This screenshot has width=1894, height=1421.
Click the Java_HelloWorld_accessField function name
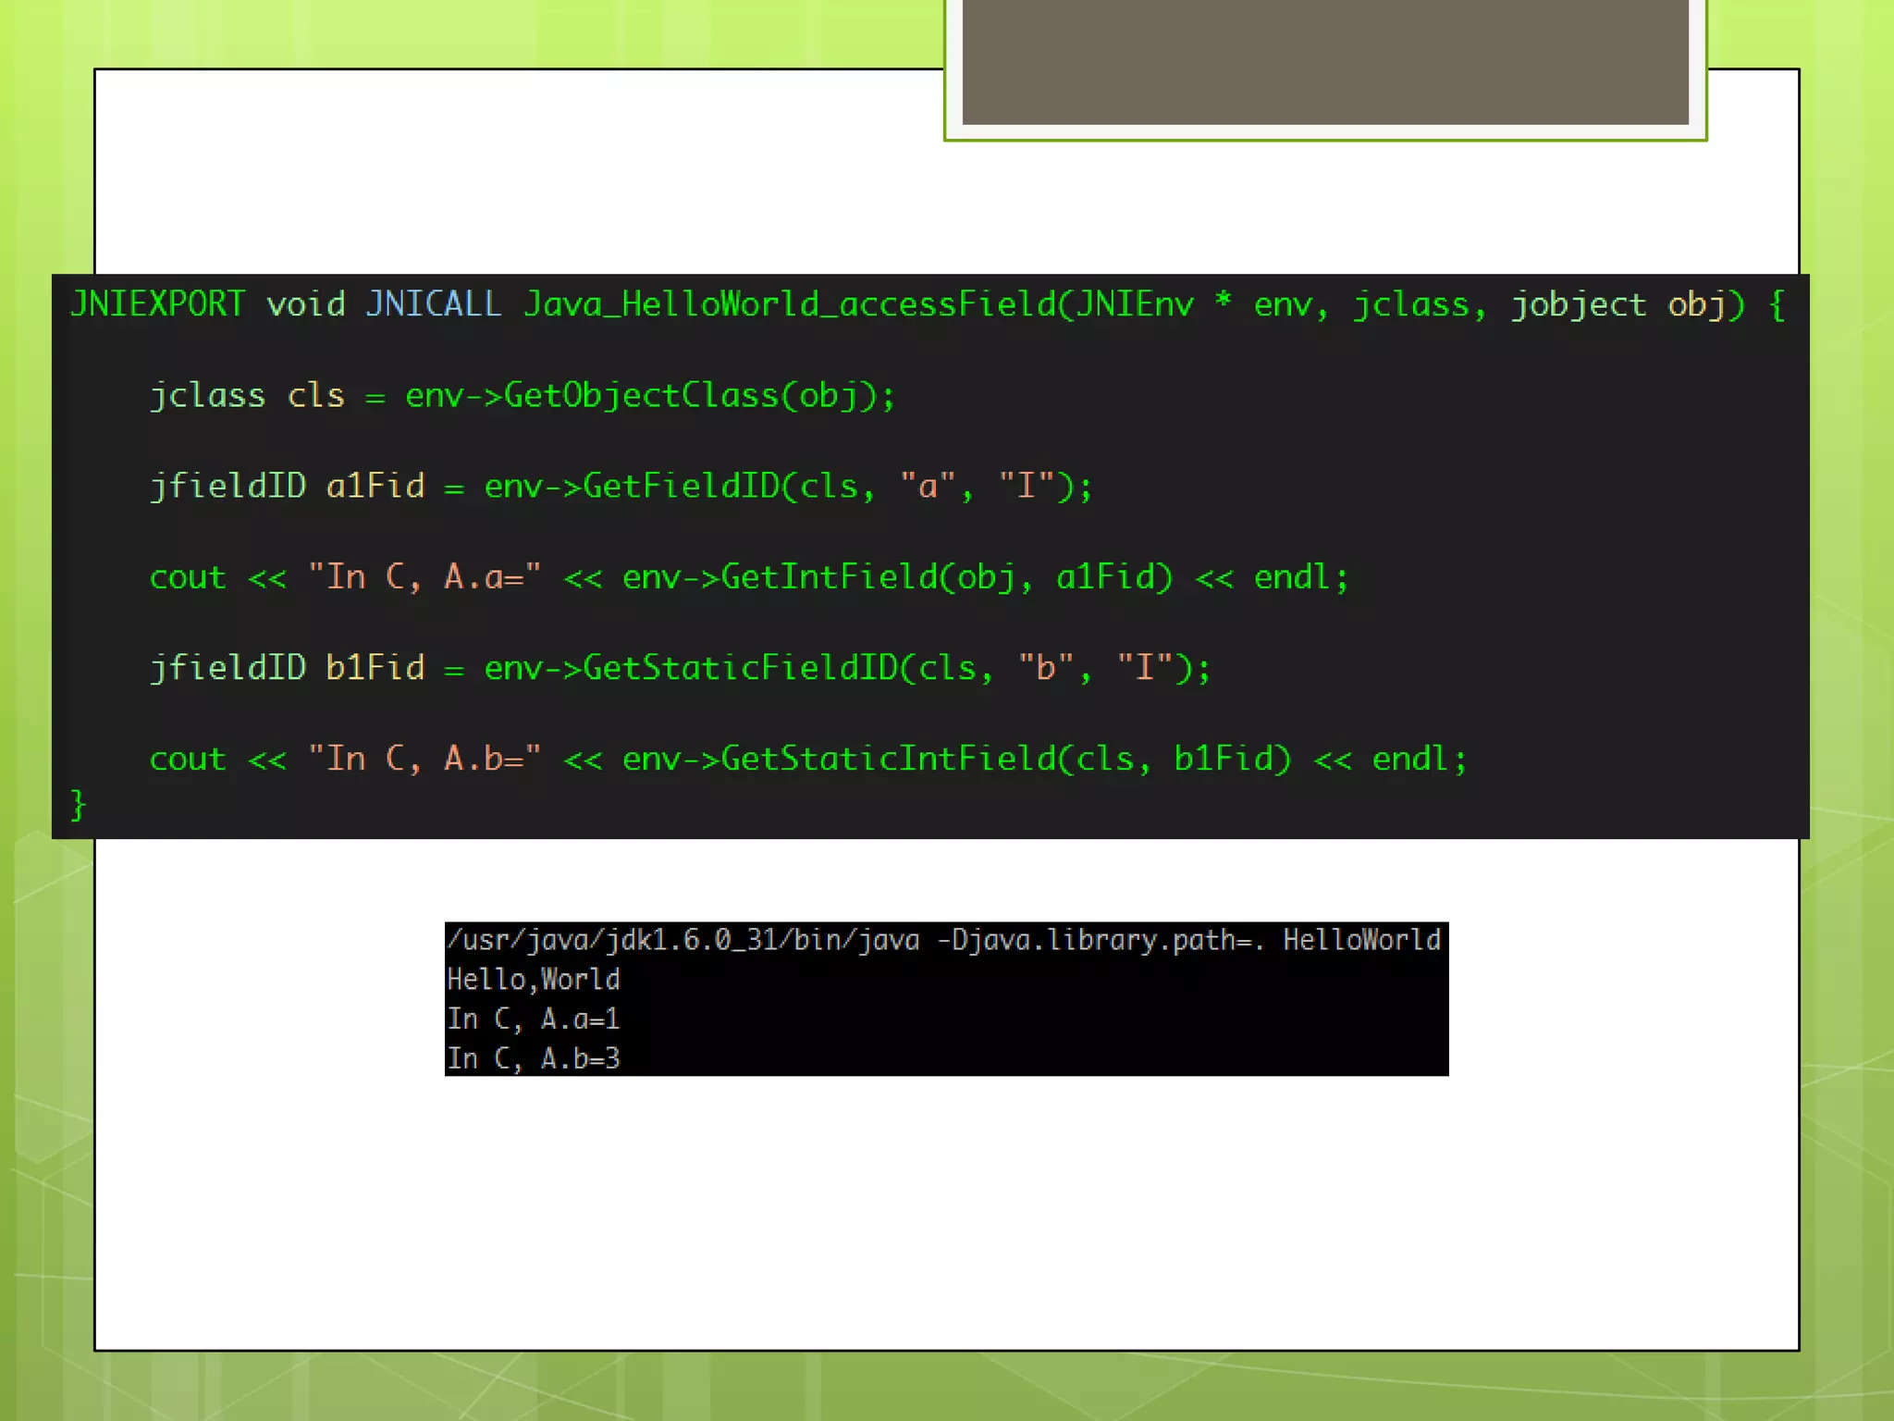tap(789, 304)
